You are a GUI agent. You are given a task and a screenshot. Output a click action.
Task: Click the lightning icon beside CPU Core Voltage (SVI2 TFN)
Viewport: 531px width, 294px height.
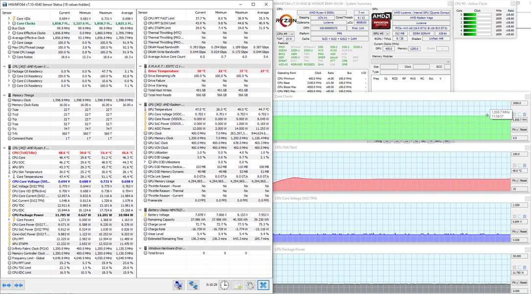(x=9, y=181)
